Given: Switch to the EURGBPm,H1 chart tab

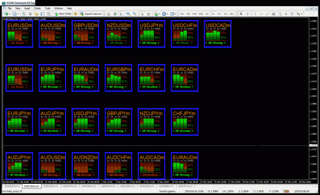Looking at the screenshot, I should 166,186.
